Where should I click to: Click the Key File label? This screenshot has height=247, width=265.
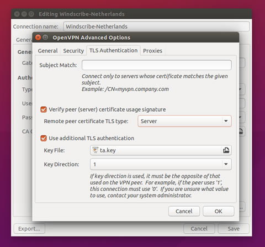click(x=54, y=150)
